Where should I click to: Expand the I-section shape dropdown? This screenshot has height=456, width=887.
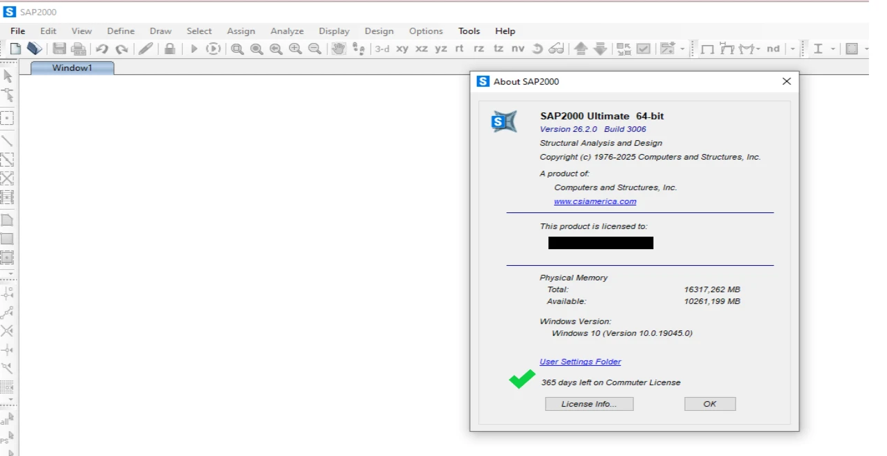point(833,49)
